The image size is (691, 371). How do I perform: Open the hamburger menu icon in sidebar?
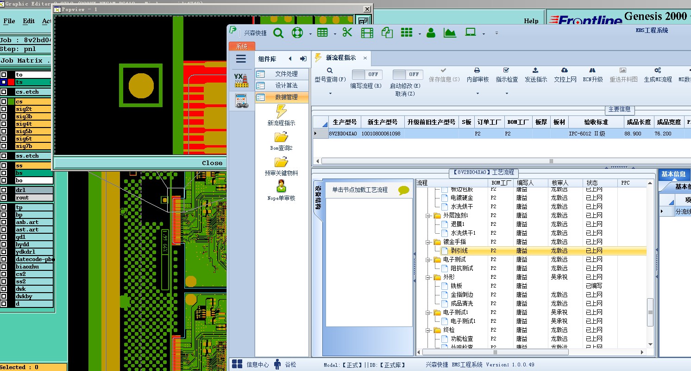[241, 58]
